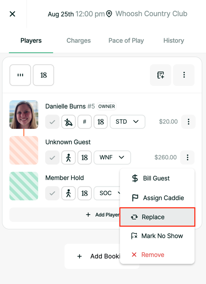The image size is (206, 284).
Task: Click the Danielle Burns name label
Action: (65, 106)
